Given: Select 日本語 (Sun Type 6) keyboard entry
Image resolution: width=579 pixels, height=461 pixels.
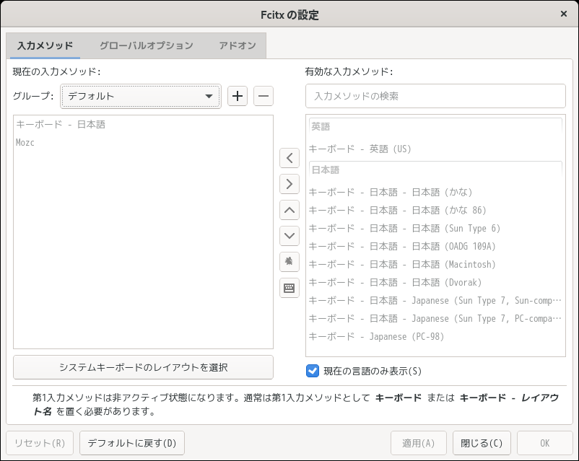Looking at the screenshot, I should pyautogui.click(x=435, y=229).
